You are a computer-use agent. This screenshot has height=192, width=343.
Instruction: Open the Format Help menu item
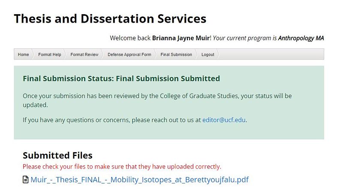tap(50, 54)
